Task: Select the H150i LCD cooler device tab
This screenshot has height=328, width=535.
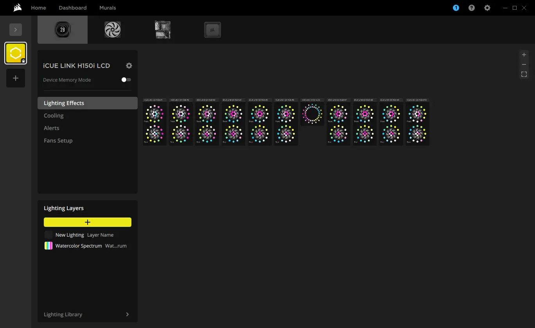Action: [x=63, y=30]
